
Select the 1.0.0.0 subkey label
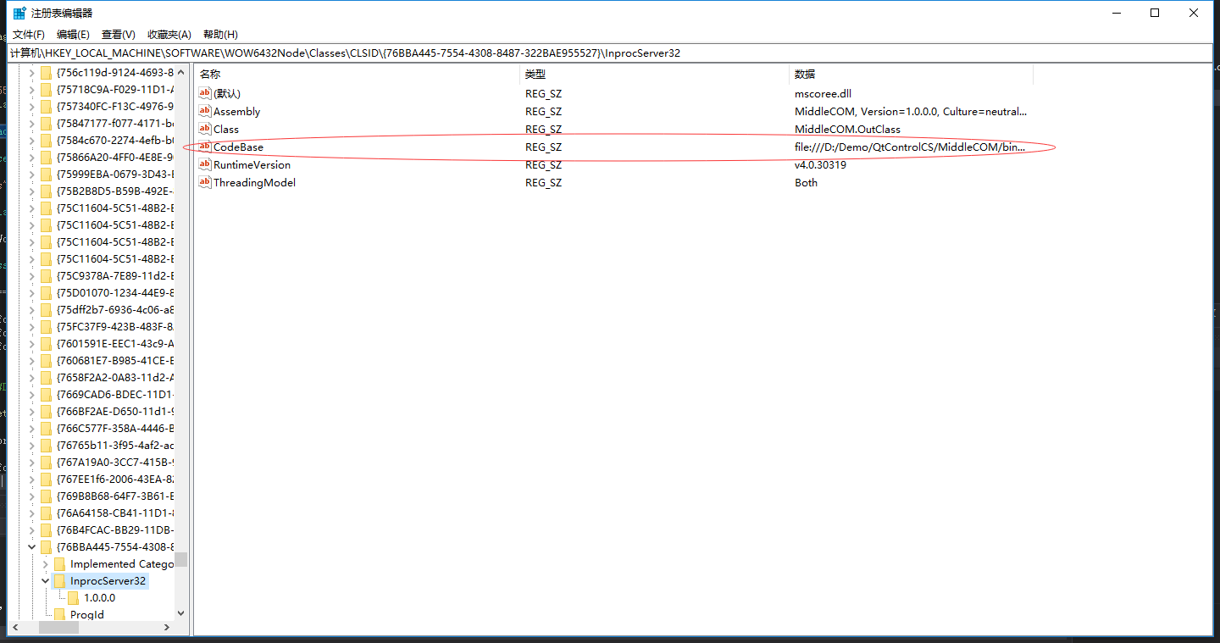click(x=99, y=597)
